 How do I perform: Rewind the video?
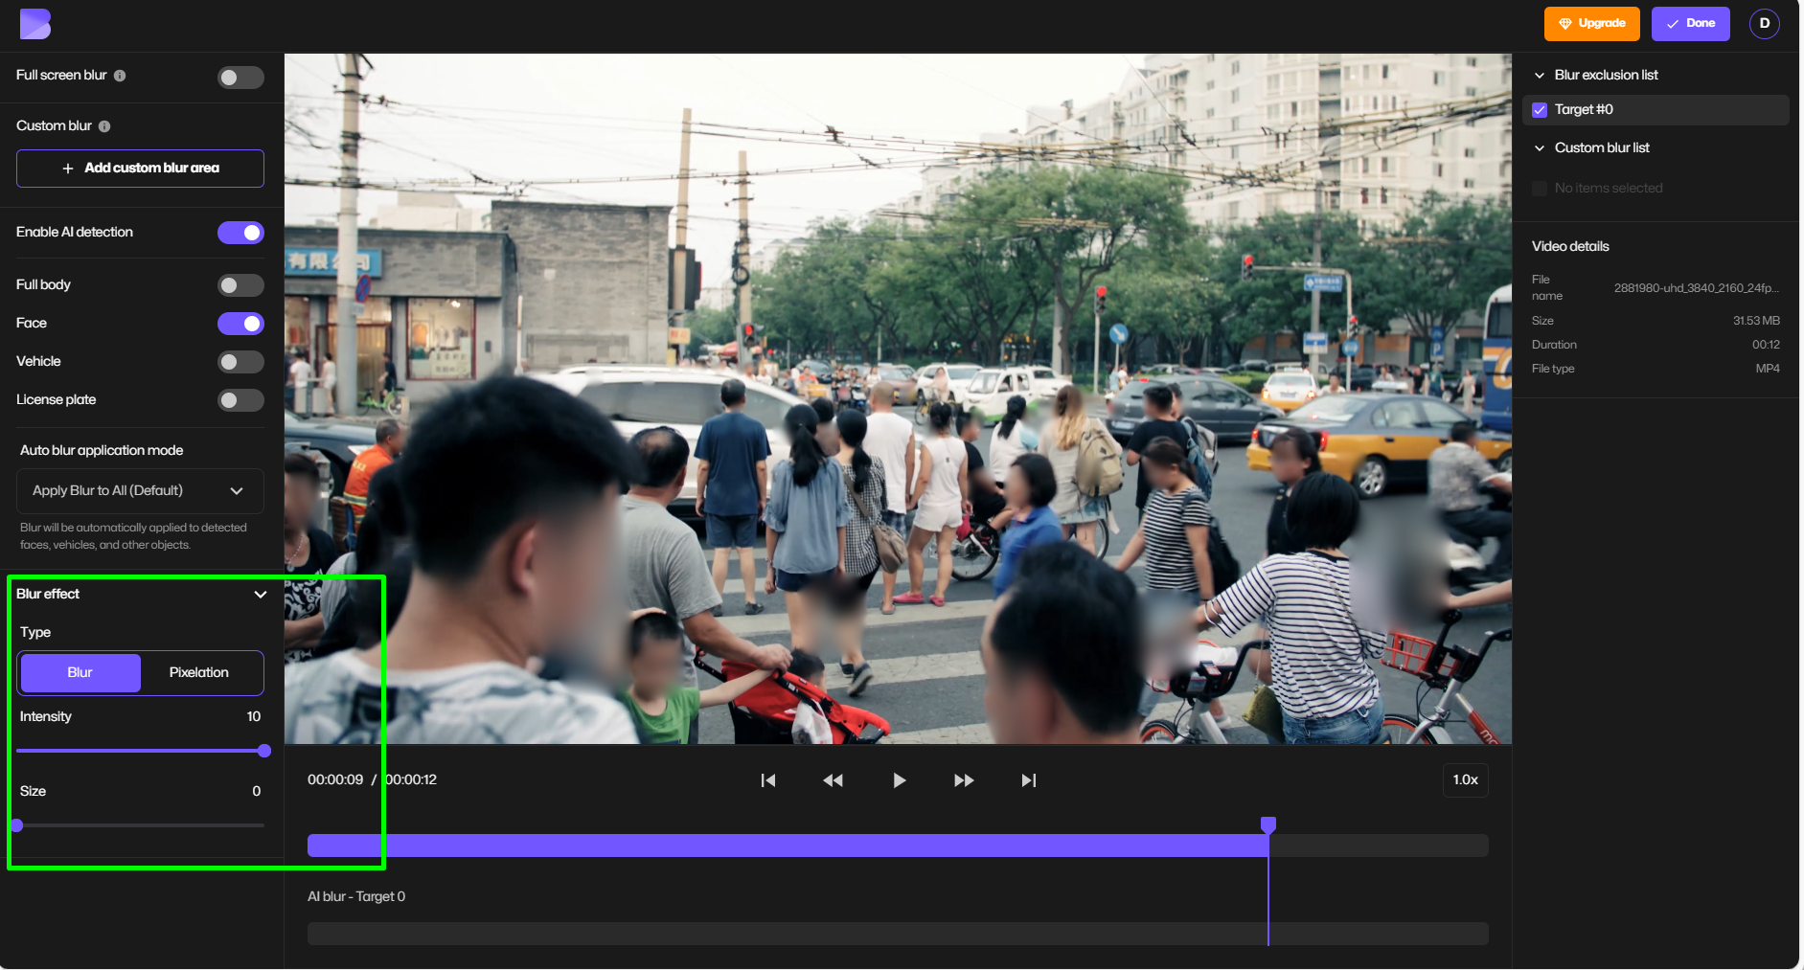point(833,779)
